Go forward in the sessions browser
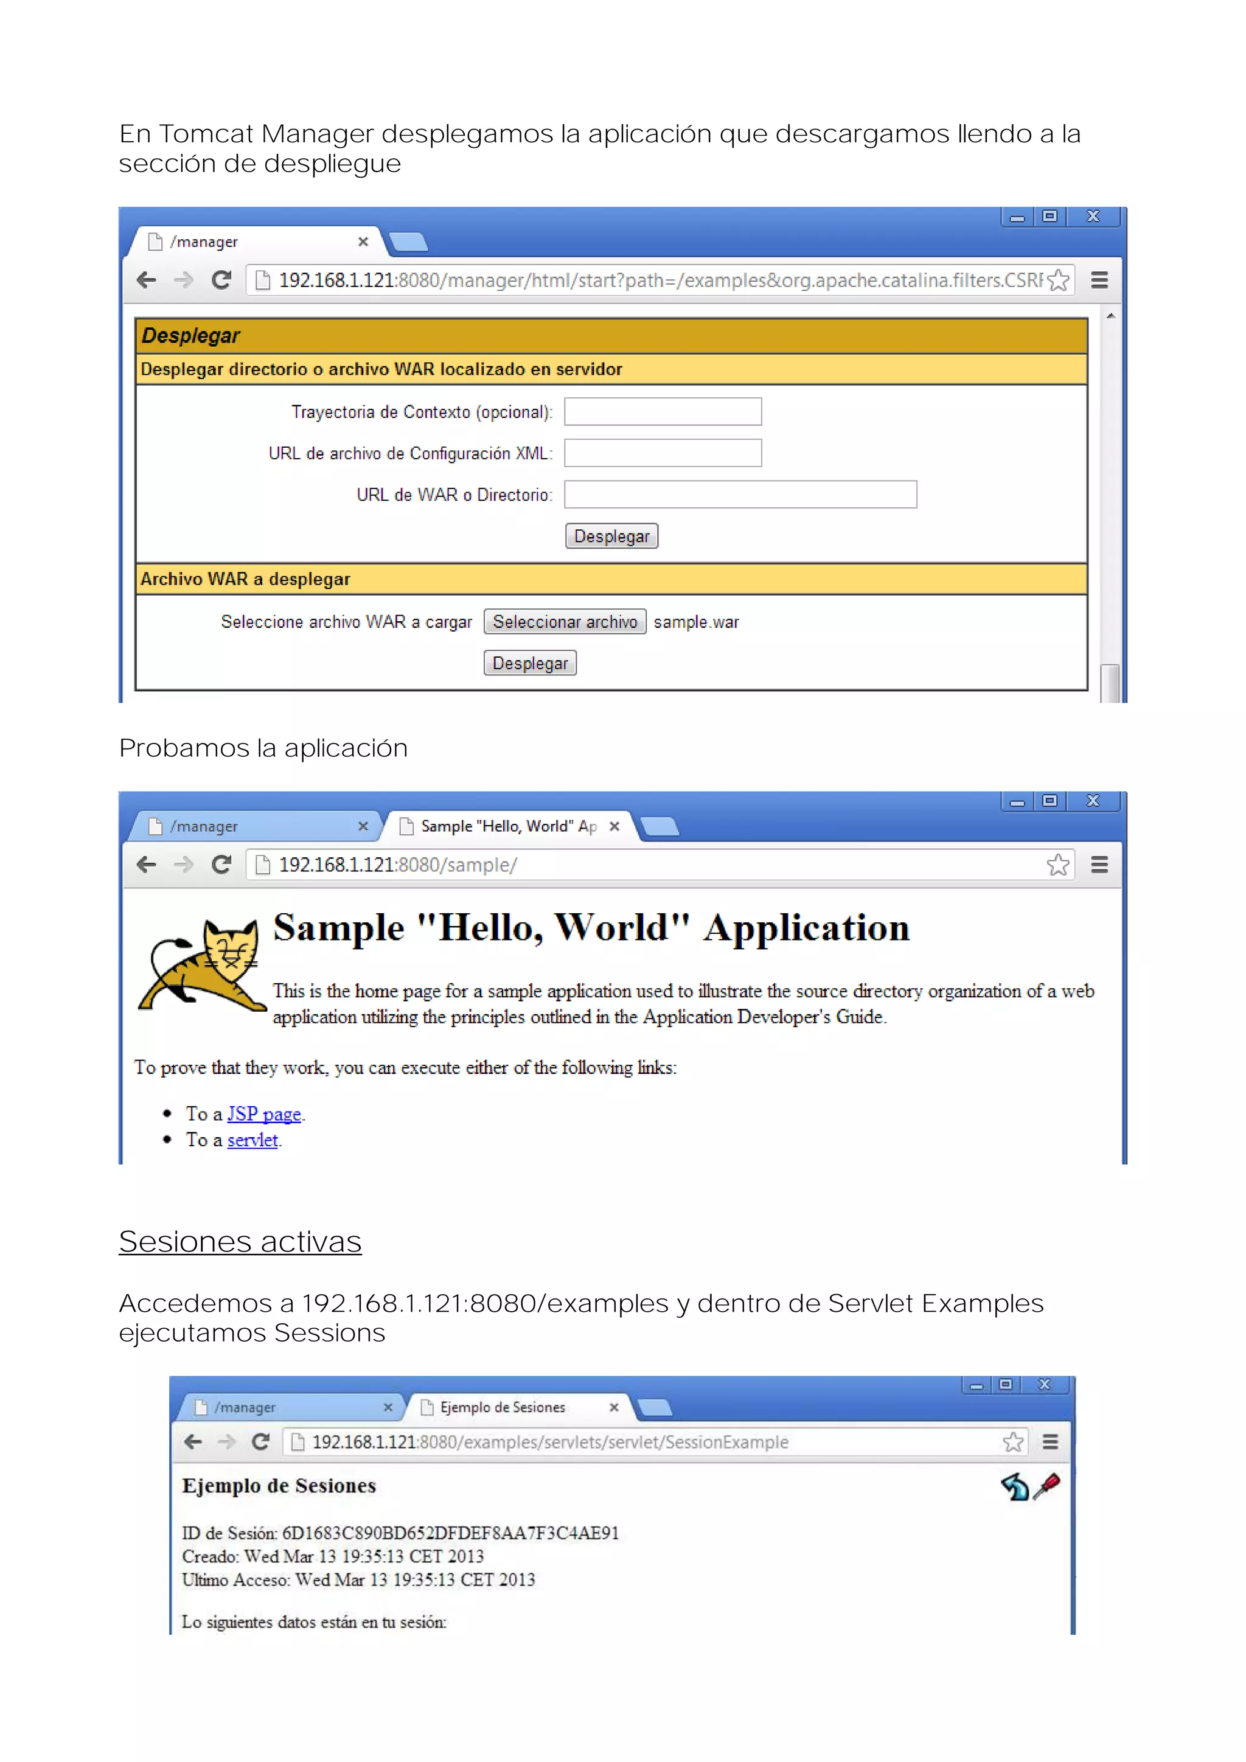 226,1442
